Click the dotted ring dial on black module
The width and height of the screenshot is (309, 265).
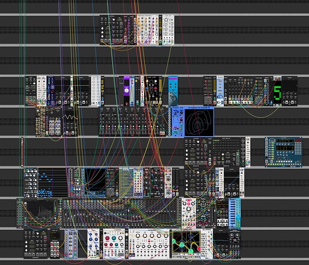point(151,82)
